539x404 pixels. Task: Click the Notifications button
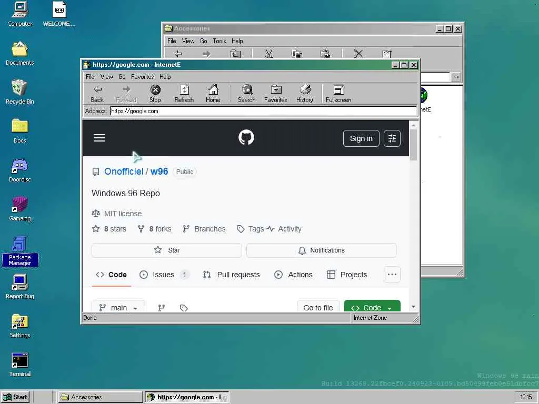click(322, 250)
